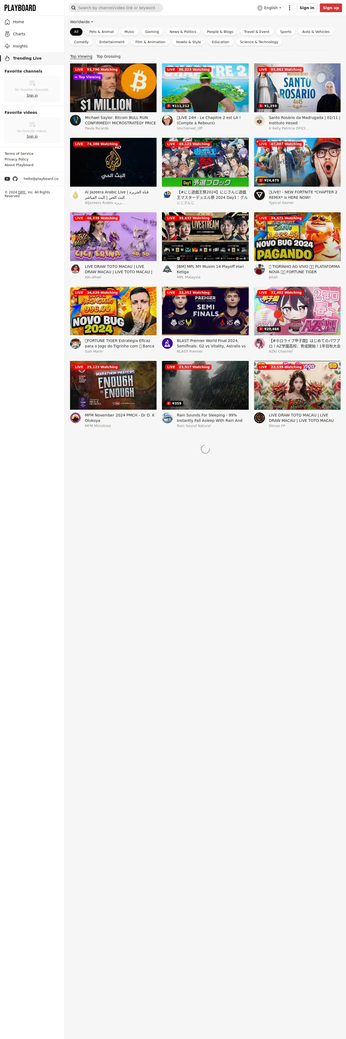Filter by Auto & Vehicles category
The height and width of the screenshot is (1039, 346).
coord(316,32)
